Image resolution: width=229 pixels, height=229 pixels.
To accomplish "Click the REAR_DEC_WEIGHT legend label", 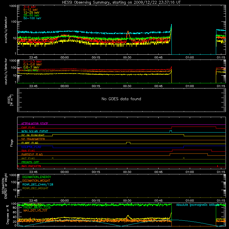I will coord(35,188).
